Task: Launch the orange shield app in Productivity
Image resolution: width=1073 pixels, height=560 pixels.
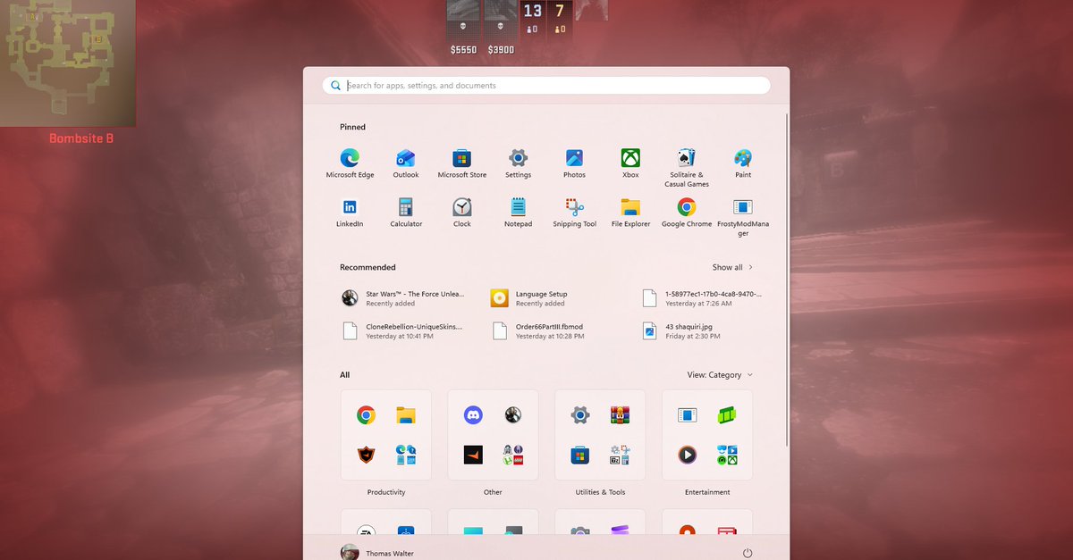Action: pyautogui.click(x=366, y=455)
